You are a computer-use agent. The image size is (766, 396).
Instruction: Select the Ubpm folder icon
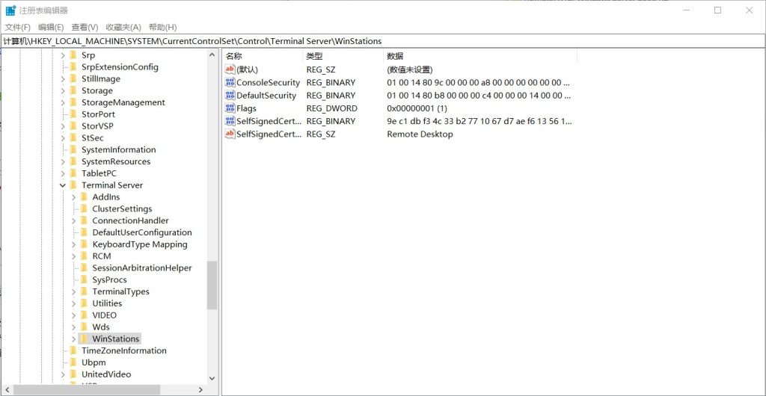(x=73, y=362)
